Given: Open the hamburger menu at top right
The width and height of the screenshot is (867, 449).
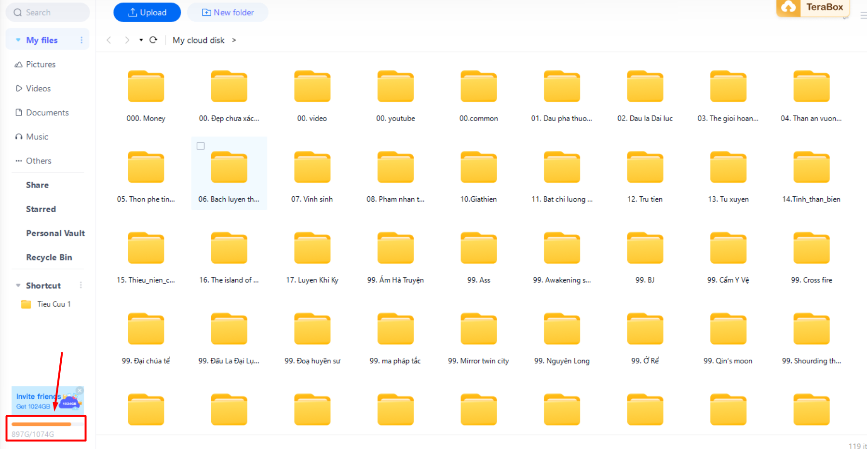Looking at the screenshot, I should pyautogui.click(x=863, y=15).
